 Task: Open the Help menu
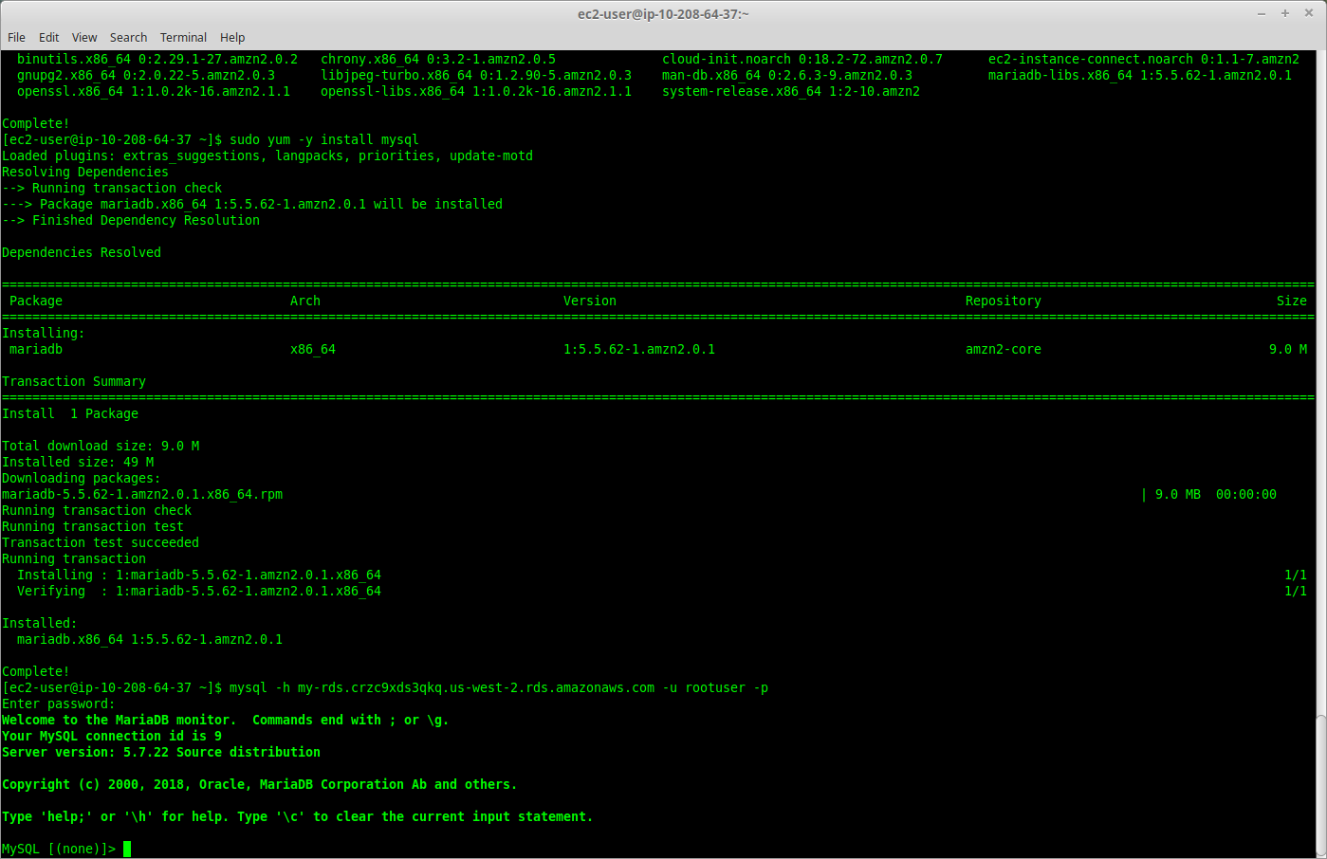click(x=232, y=37)
